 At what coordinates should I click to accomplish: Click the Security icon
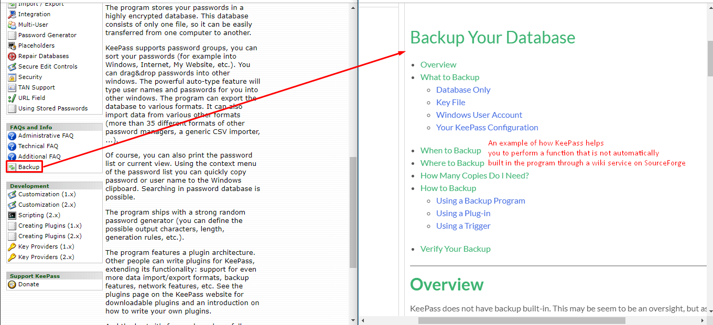click(12, 77)
